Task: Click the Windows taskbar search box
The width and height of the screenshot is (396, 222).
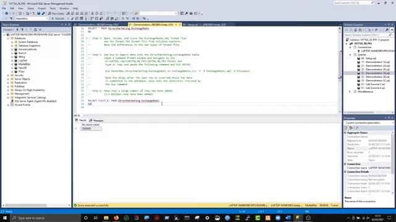Action: [45, 218]
